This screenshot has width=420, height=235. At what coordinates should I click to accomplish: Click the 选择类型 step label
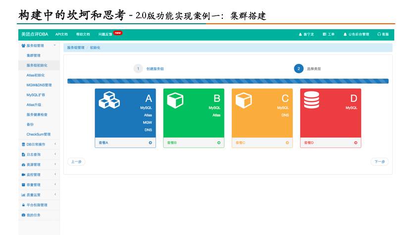tap(314, 69)
